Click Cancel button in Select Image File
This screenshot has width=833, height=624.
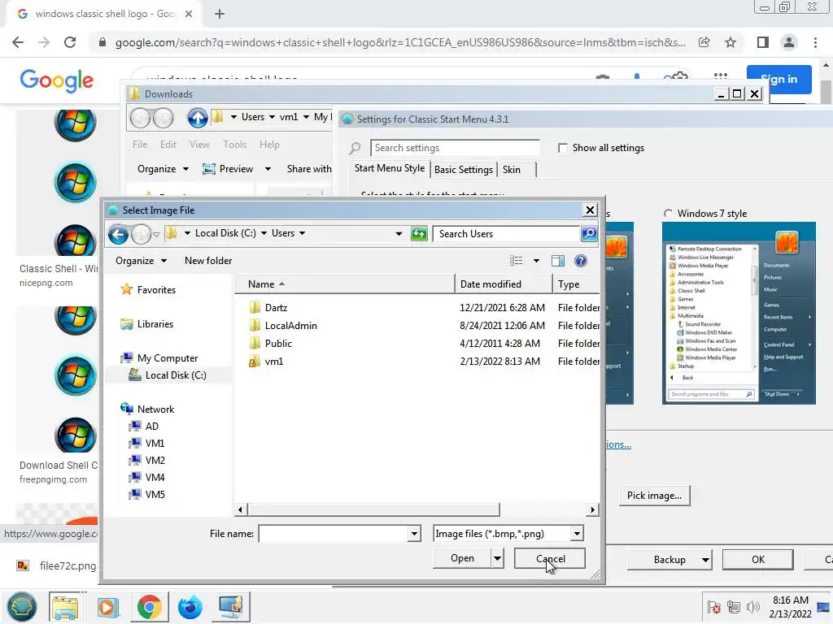click(550, 558)
